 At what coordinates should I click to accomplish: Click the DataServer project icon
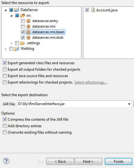(x=17, y=10)
